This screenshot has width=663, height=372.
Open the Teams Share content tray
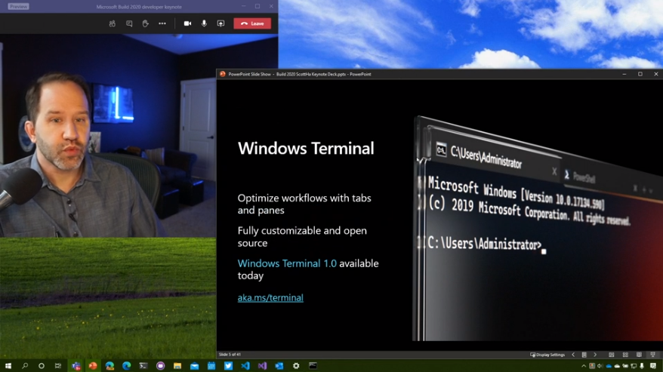220,23
